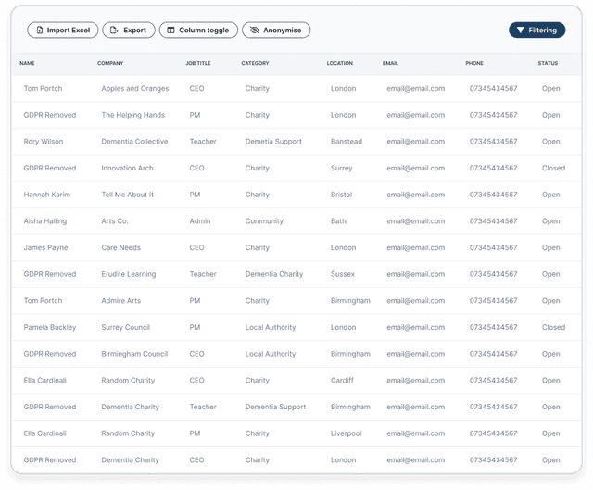Screen dimensions: 593x490
Task: Open the Filtering panel button
Action: [x=537, y=31]
